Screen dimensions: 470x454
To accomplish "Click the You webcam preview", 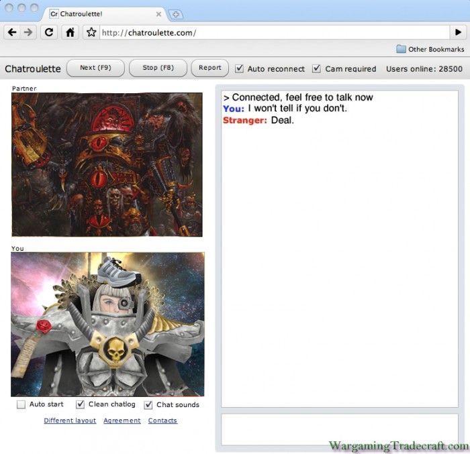I will (x=107, y=325).
